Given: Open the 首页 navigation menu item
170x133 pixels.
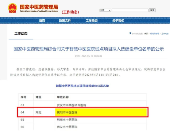Looking at the screenshot, I should [x=42, y=21].
